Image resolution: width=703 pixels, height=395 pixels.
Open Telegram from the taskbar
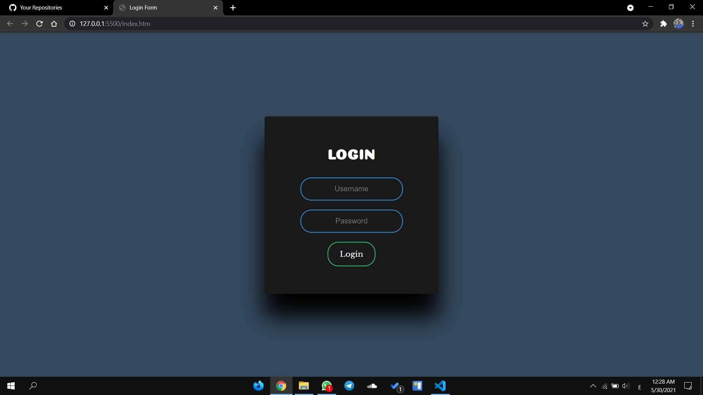[349, 386]
